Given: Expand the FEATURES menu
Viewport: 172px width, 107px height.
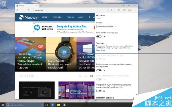Looking at the screenshot, I should [x=58, y=17].
